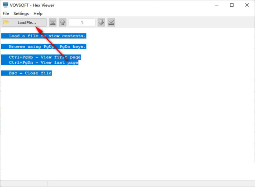The width and height of the screenshot is (255, 187).
Task: Jump to last page using toolbar icon
Action: coord(111,22)
